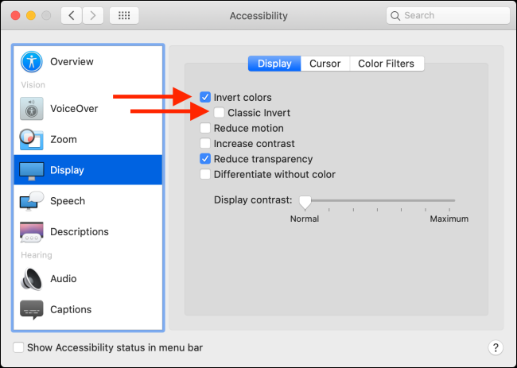Select the Descriptions icon in sidebar
517x368 pixels.
(32, 232)
